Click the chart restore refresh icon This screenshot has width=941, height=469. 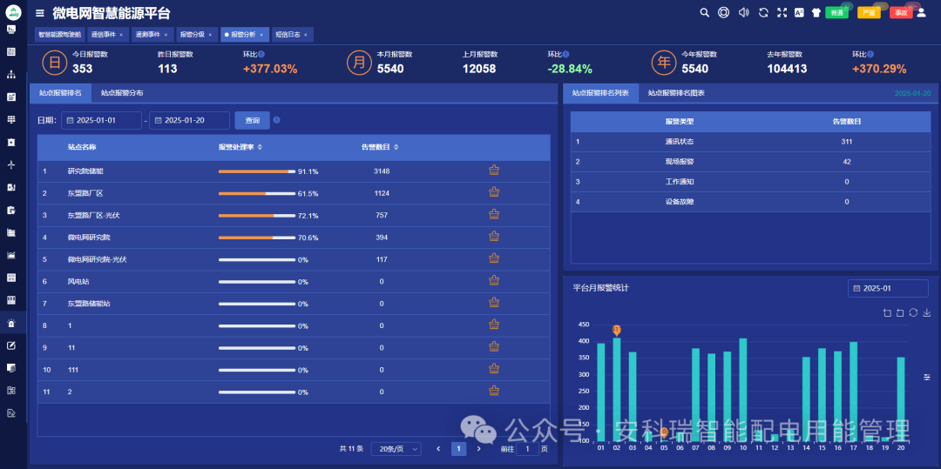(x=913, y=312)
